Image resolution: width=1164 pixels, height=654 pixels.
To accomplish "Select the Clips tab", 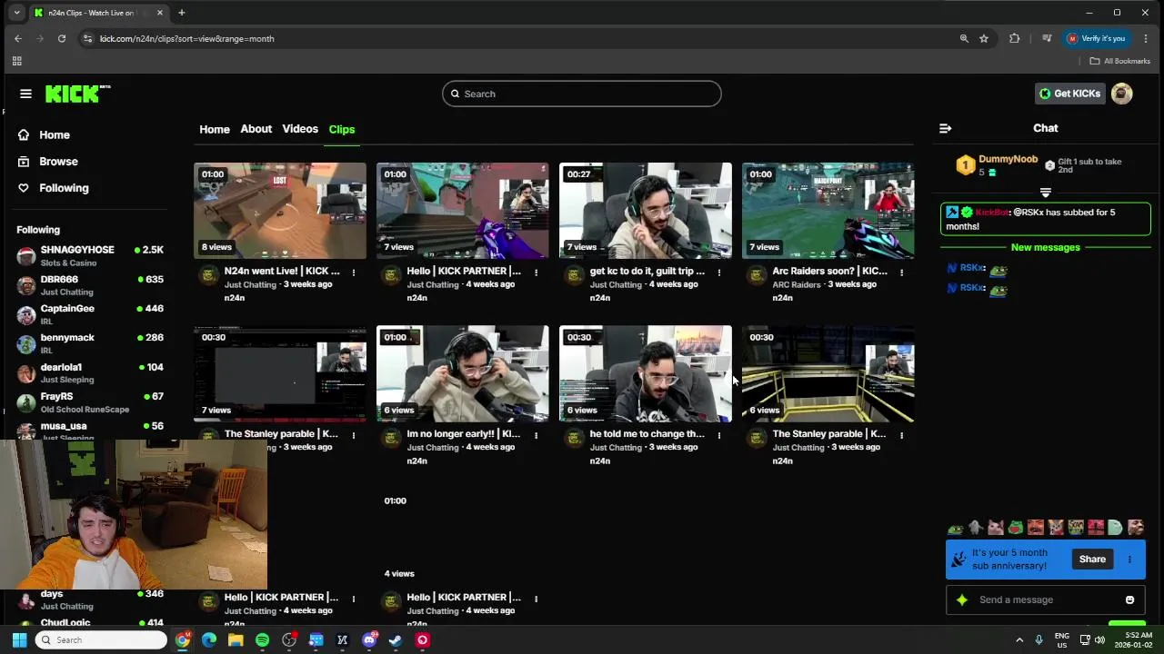I will [342, 129].
